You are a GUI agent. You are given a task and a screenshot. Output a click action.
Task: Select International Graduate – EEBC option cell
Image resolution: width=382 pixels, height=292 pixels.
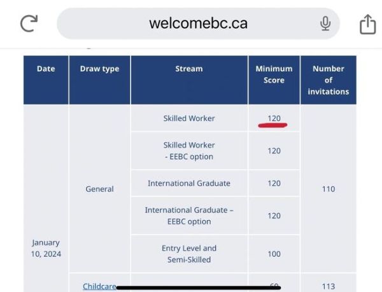pyautogui.click(x=189, y=216)
